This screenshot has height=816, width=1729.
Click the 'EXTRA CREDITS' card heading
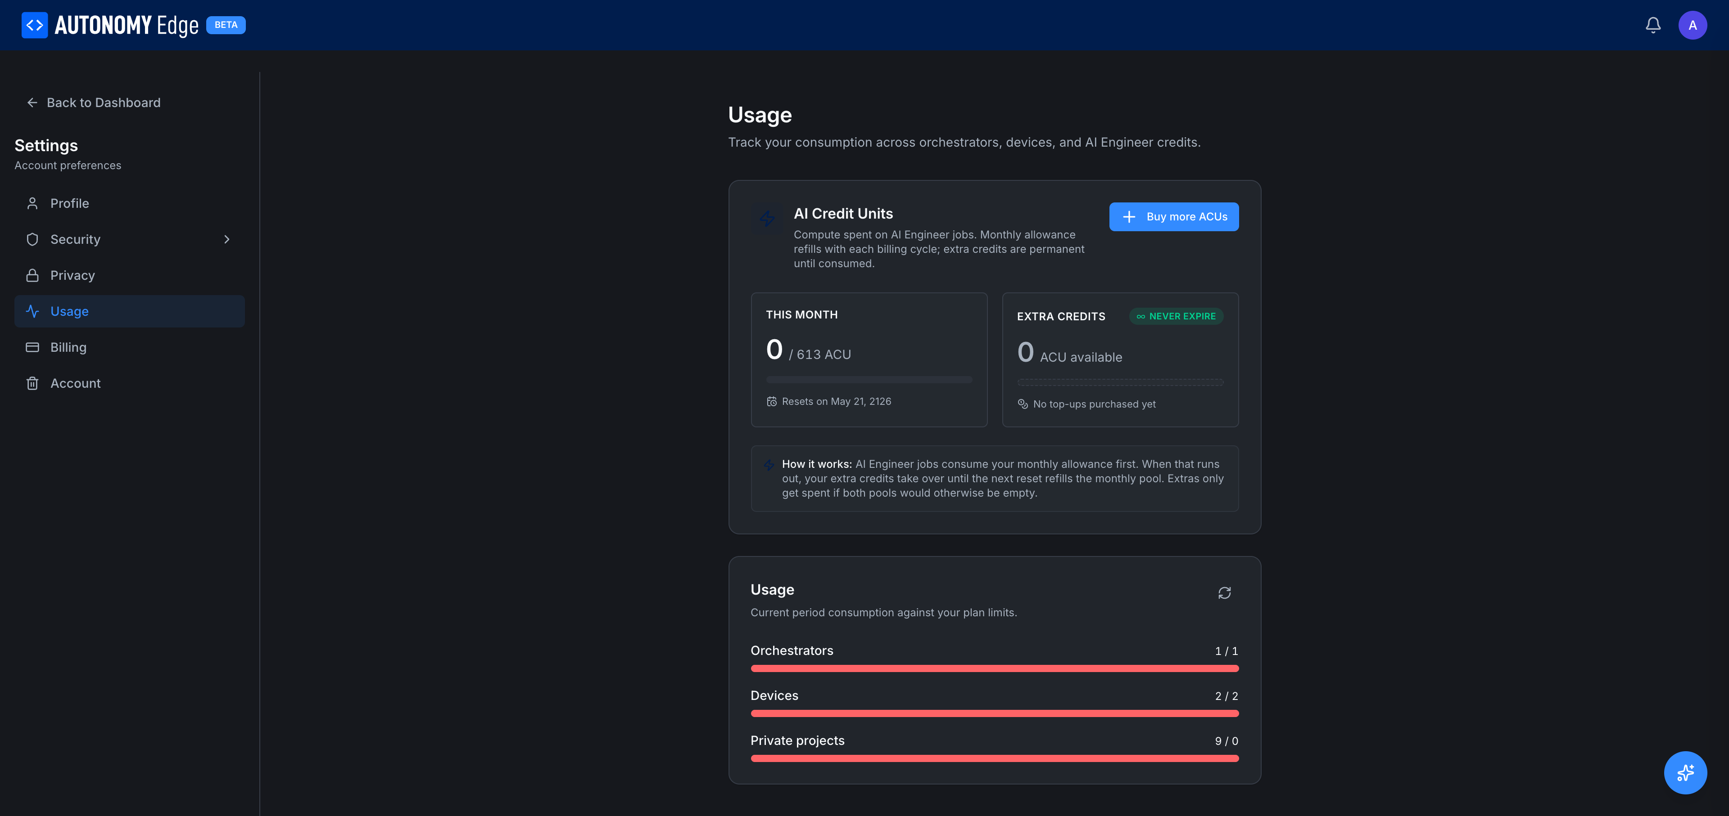click(1060, 317)
